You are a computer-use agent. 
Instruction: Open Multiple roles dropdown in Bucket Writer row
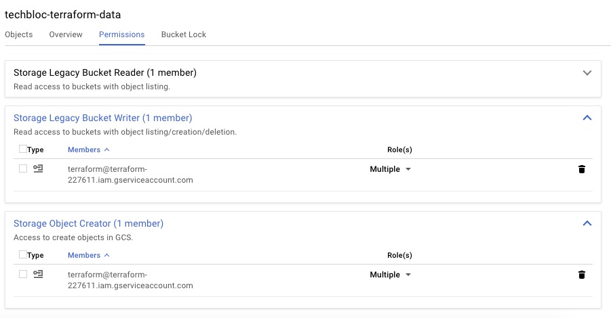(x=391, y=169)
